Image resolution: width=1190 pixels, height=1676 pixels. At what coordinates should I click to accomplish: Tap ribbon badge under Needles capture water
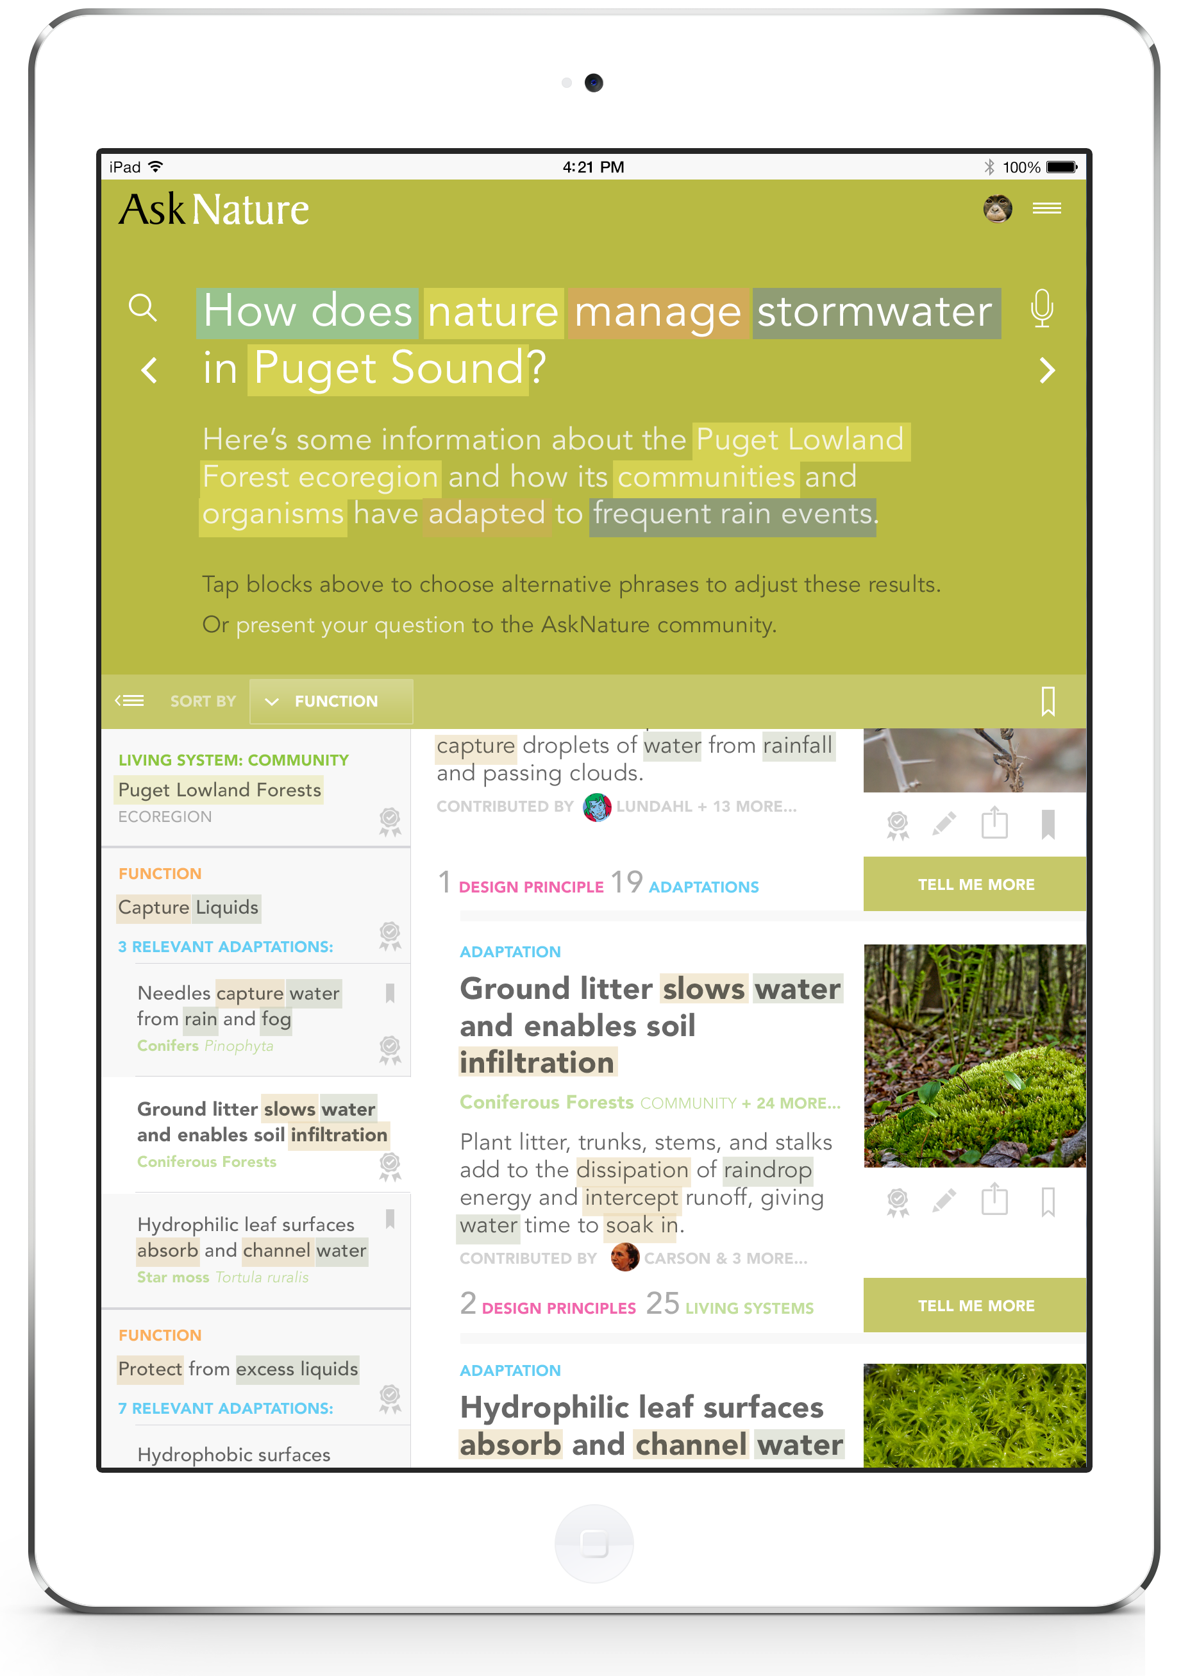tap(390, 1050)
